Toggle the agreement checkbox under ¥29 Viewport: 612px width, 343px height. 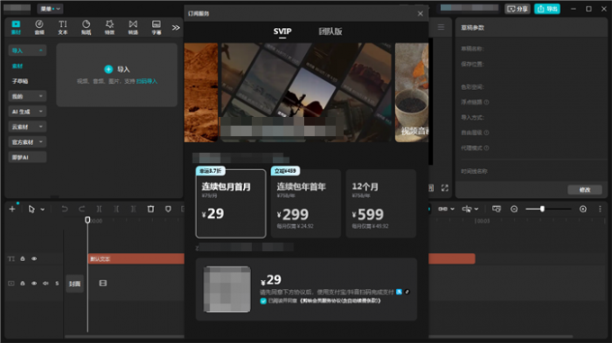coord(263,301)
